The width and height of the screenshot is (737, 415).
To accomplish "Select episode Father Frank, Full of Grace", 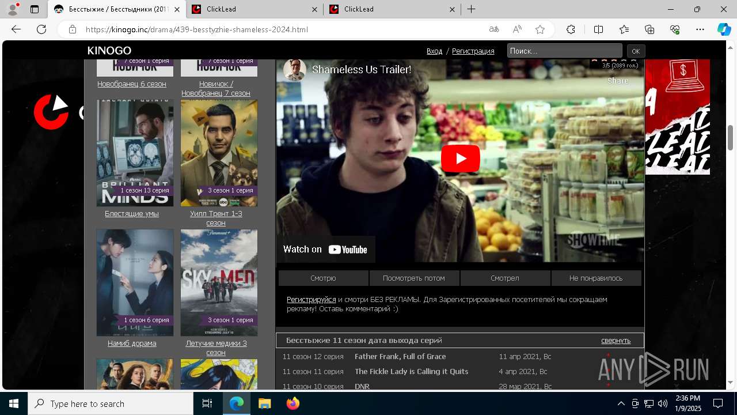I will [x=400, y=356].
